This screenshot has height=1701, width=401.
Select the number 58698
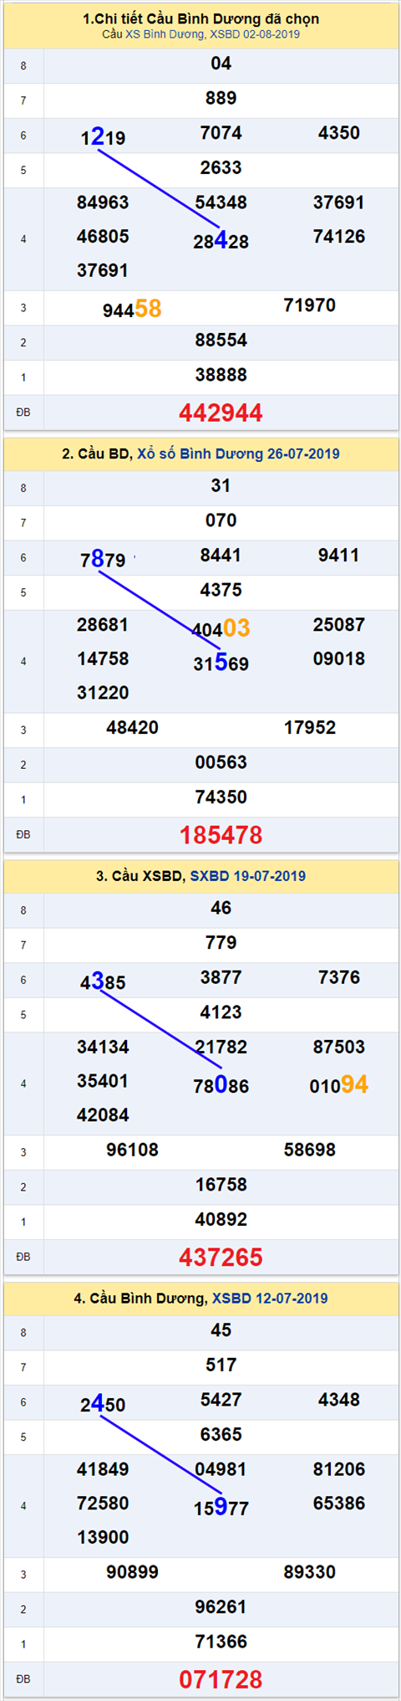pyautogui.click(x=309, y=1150)
